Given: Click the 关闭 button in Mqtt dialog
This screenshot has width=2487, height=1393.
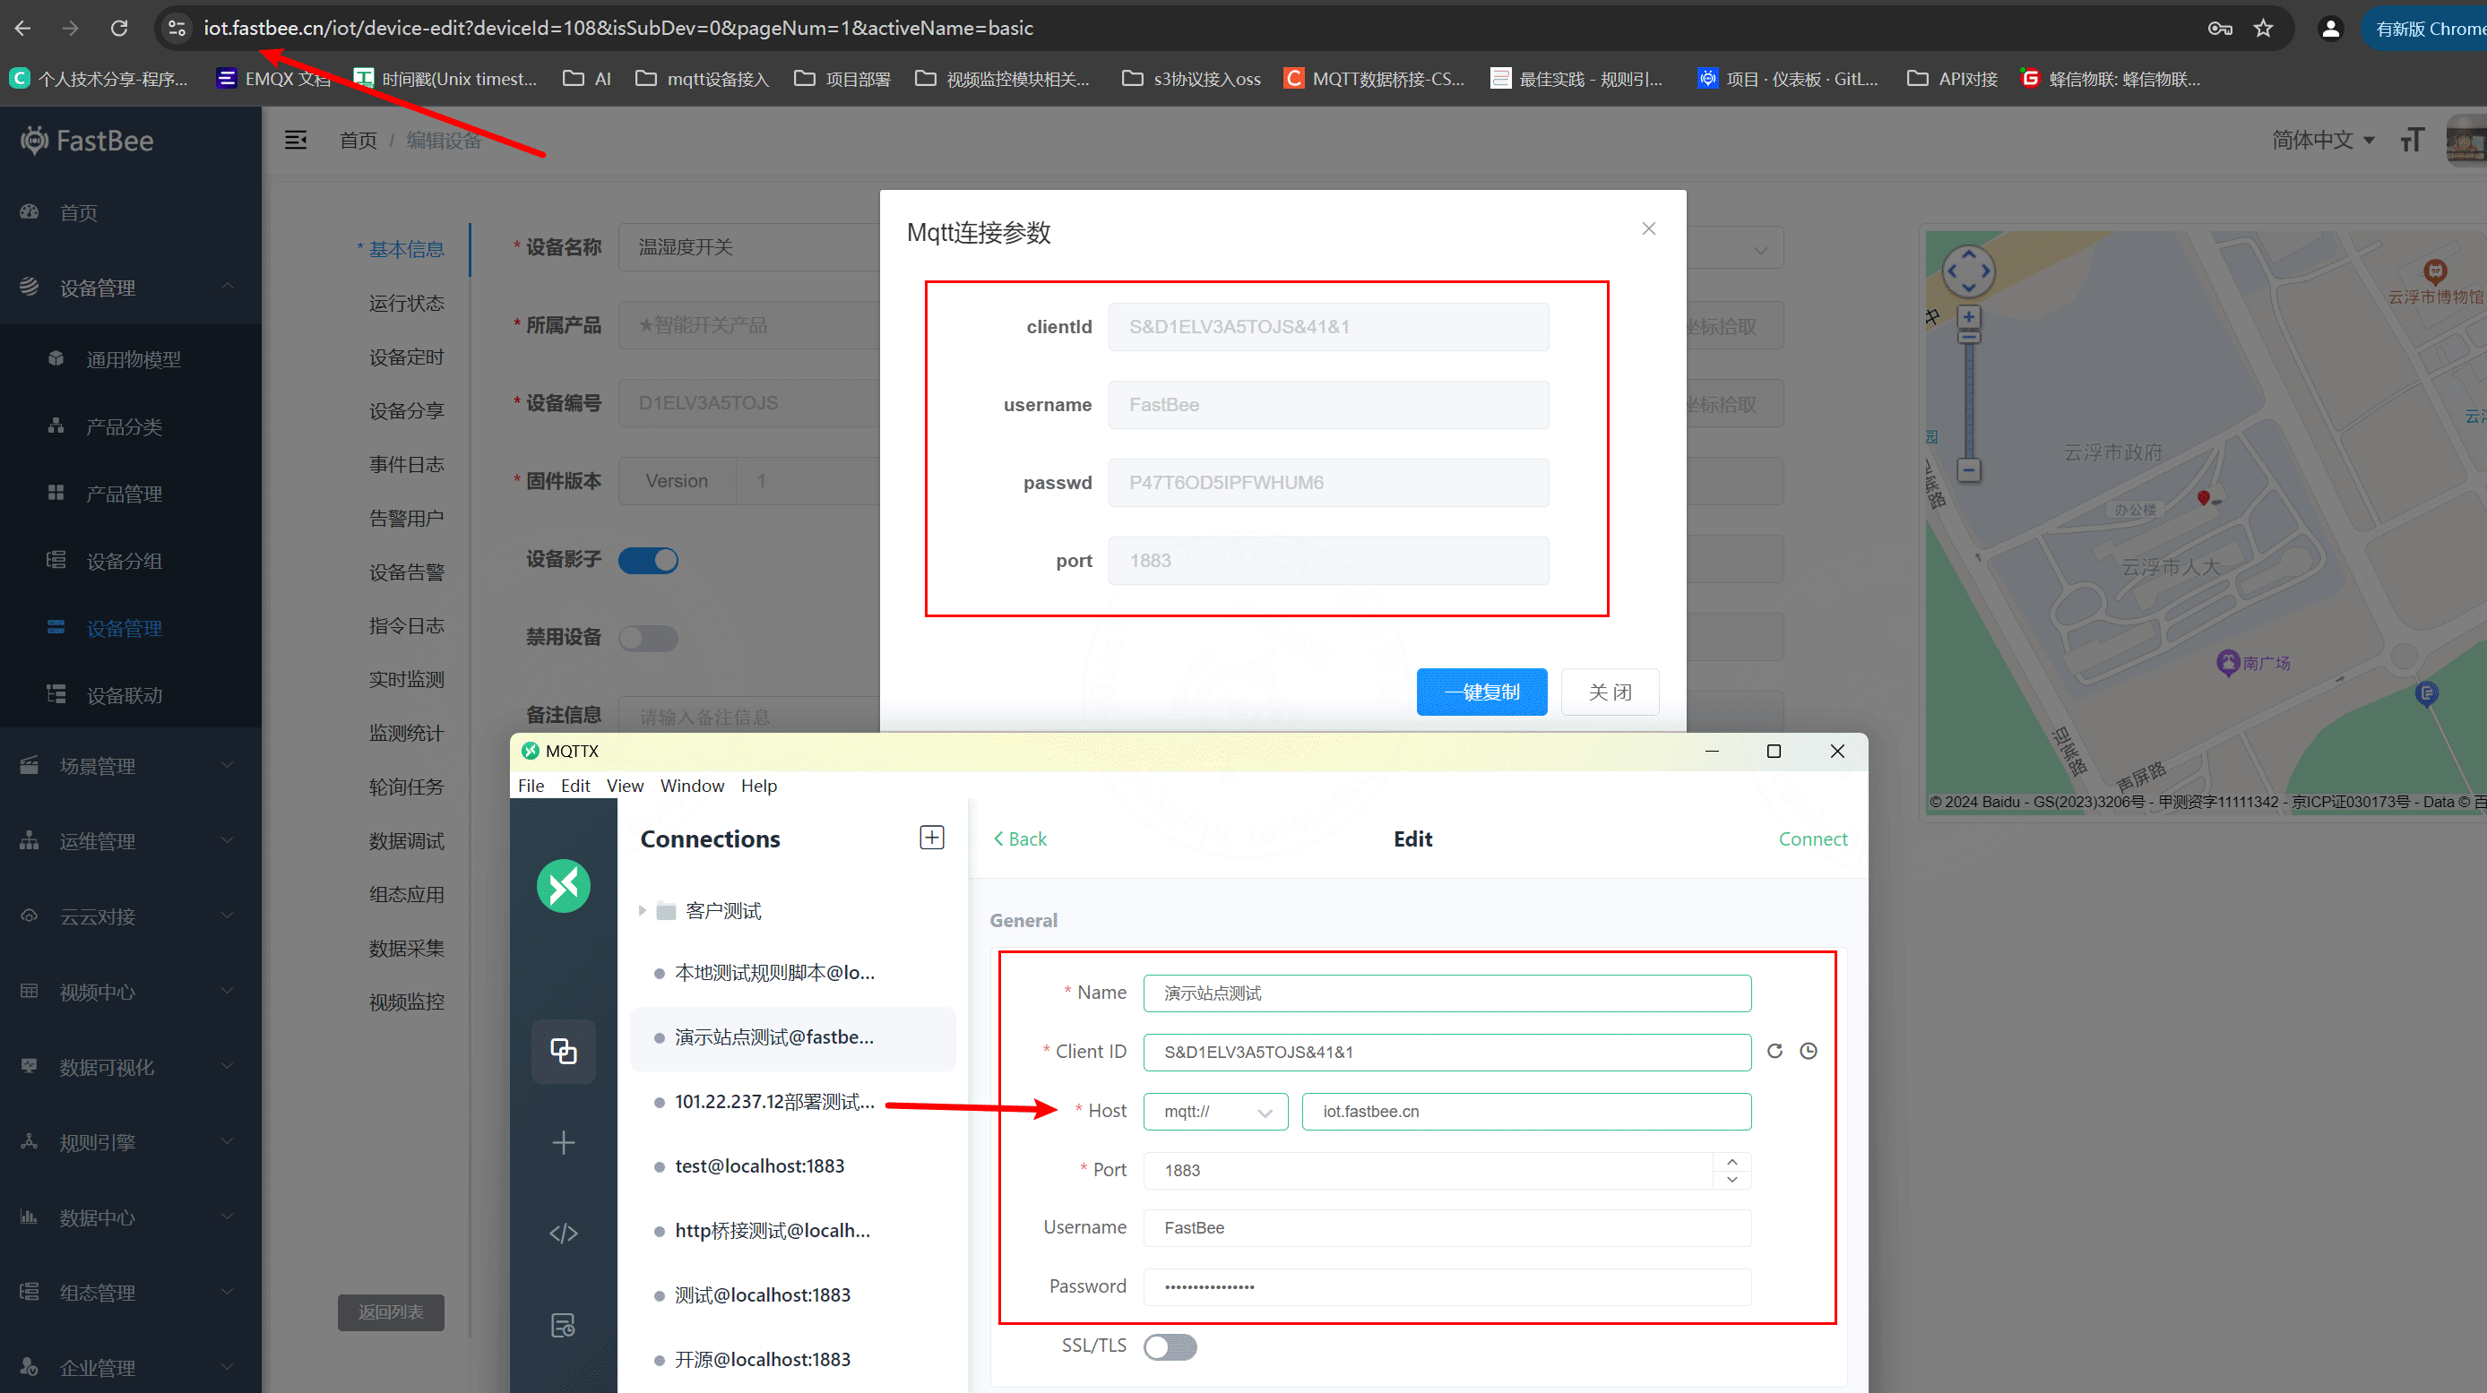Looking at the screenshot, I should [1611, 692].
